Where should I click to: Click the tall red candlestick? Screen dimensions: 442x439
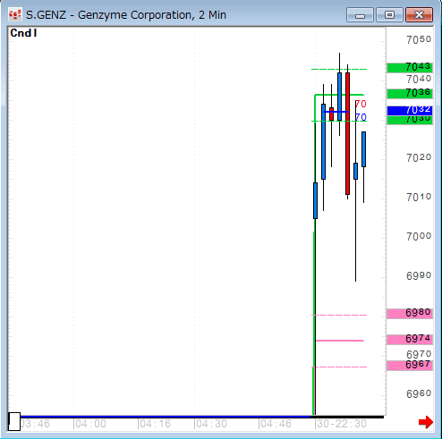point(347,133)
